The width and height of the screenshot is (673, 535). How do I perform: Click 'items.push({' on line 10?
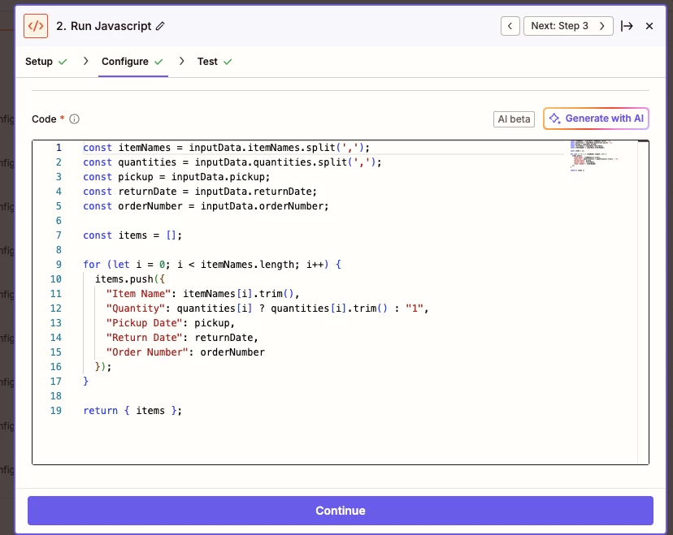tap(129, 278)
